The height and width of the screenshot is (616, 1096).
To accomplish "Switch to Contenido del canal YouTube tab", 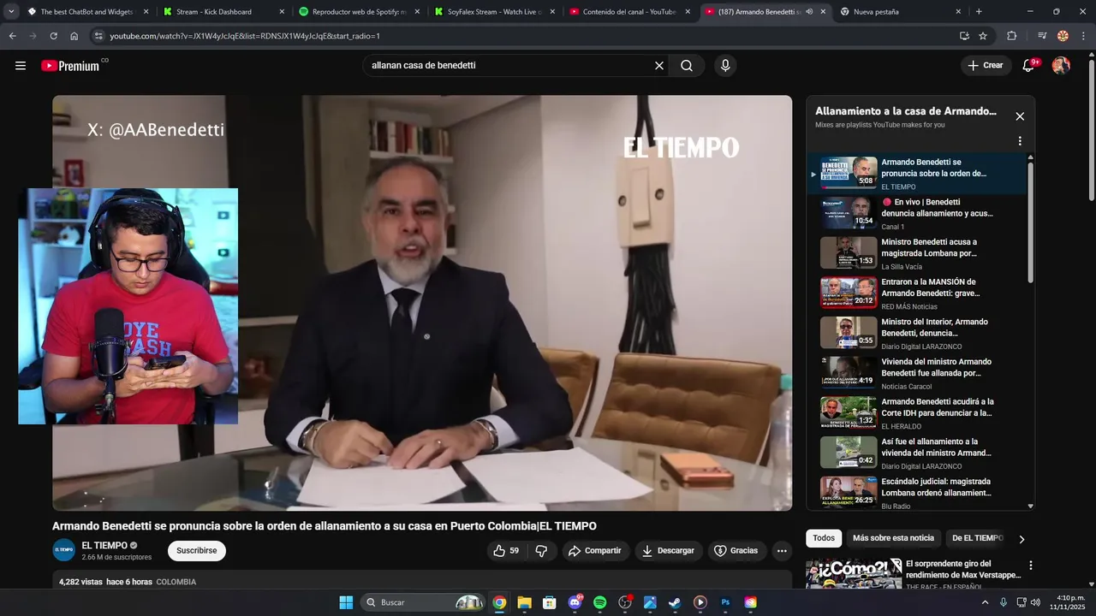I will tap(629, 12).
